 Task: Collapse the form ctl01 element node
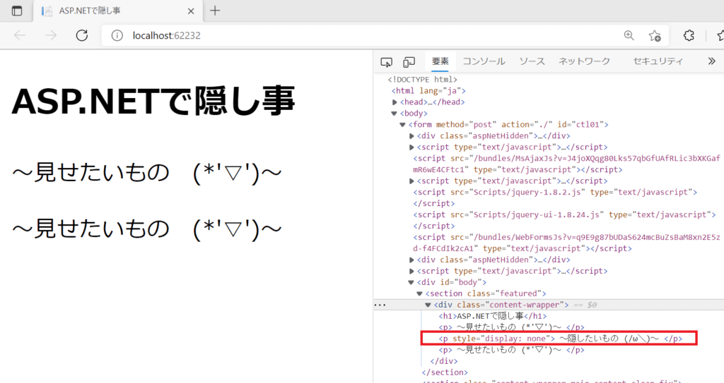coord(402,125)
